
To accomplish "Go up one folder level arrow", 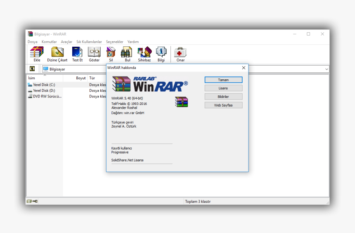I will [32, 69].
